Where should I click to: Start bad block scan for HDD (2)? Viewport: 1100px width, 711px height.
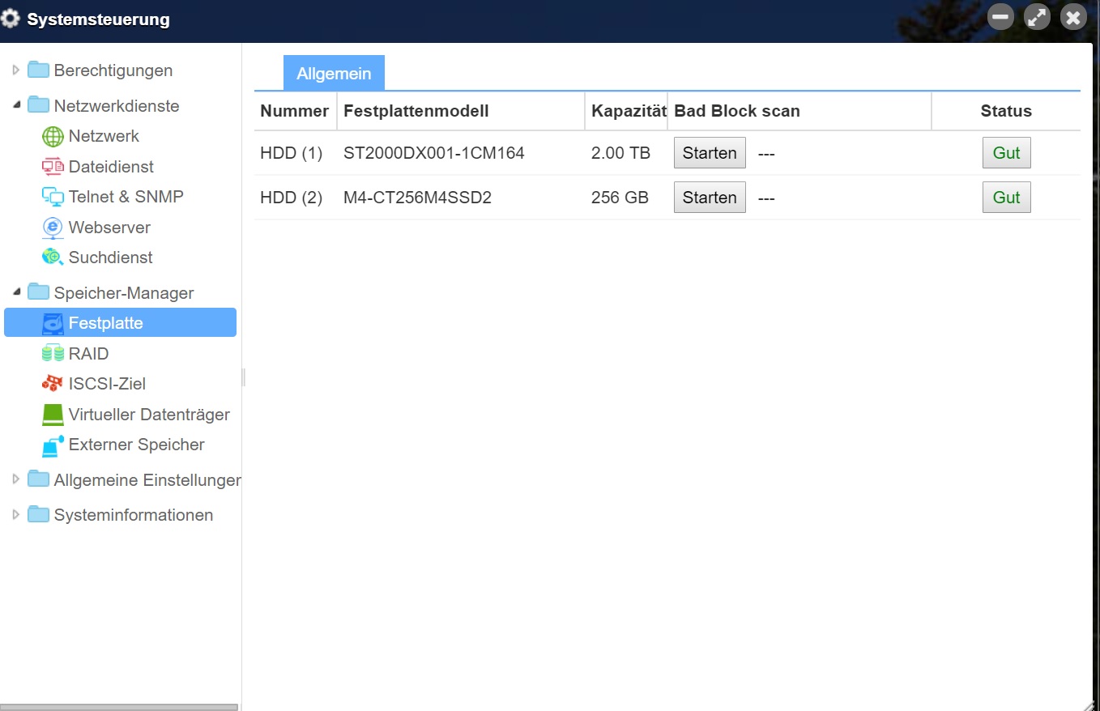pyautogui.click(x=710, y=198)
